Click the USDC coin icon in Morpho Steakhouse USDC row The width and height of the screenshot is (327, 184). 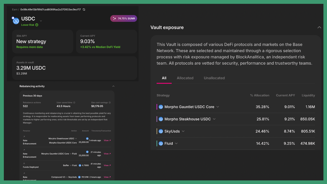[161, 119]
